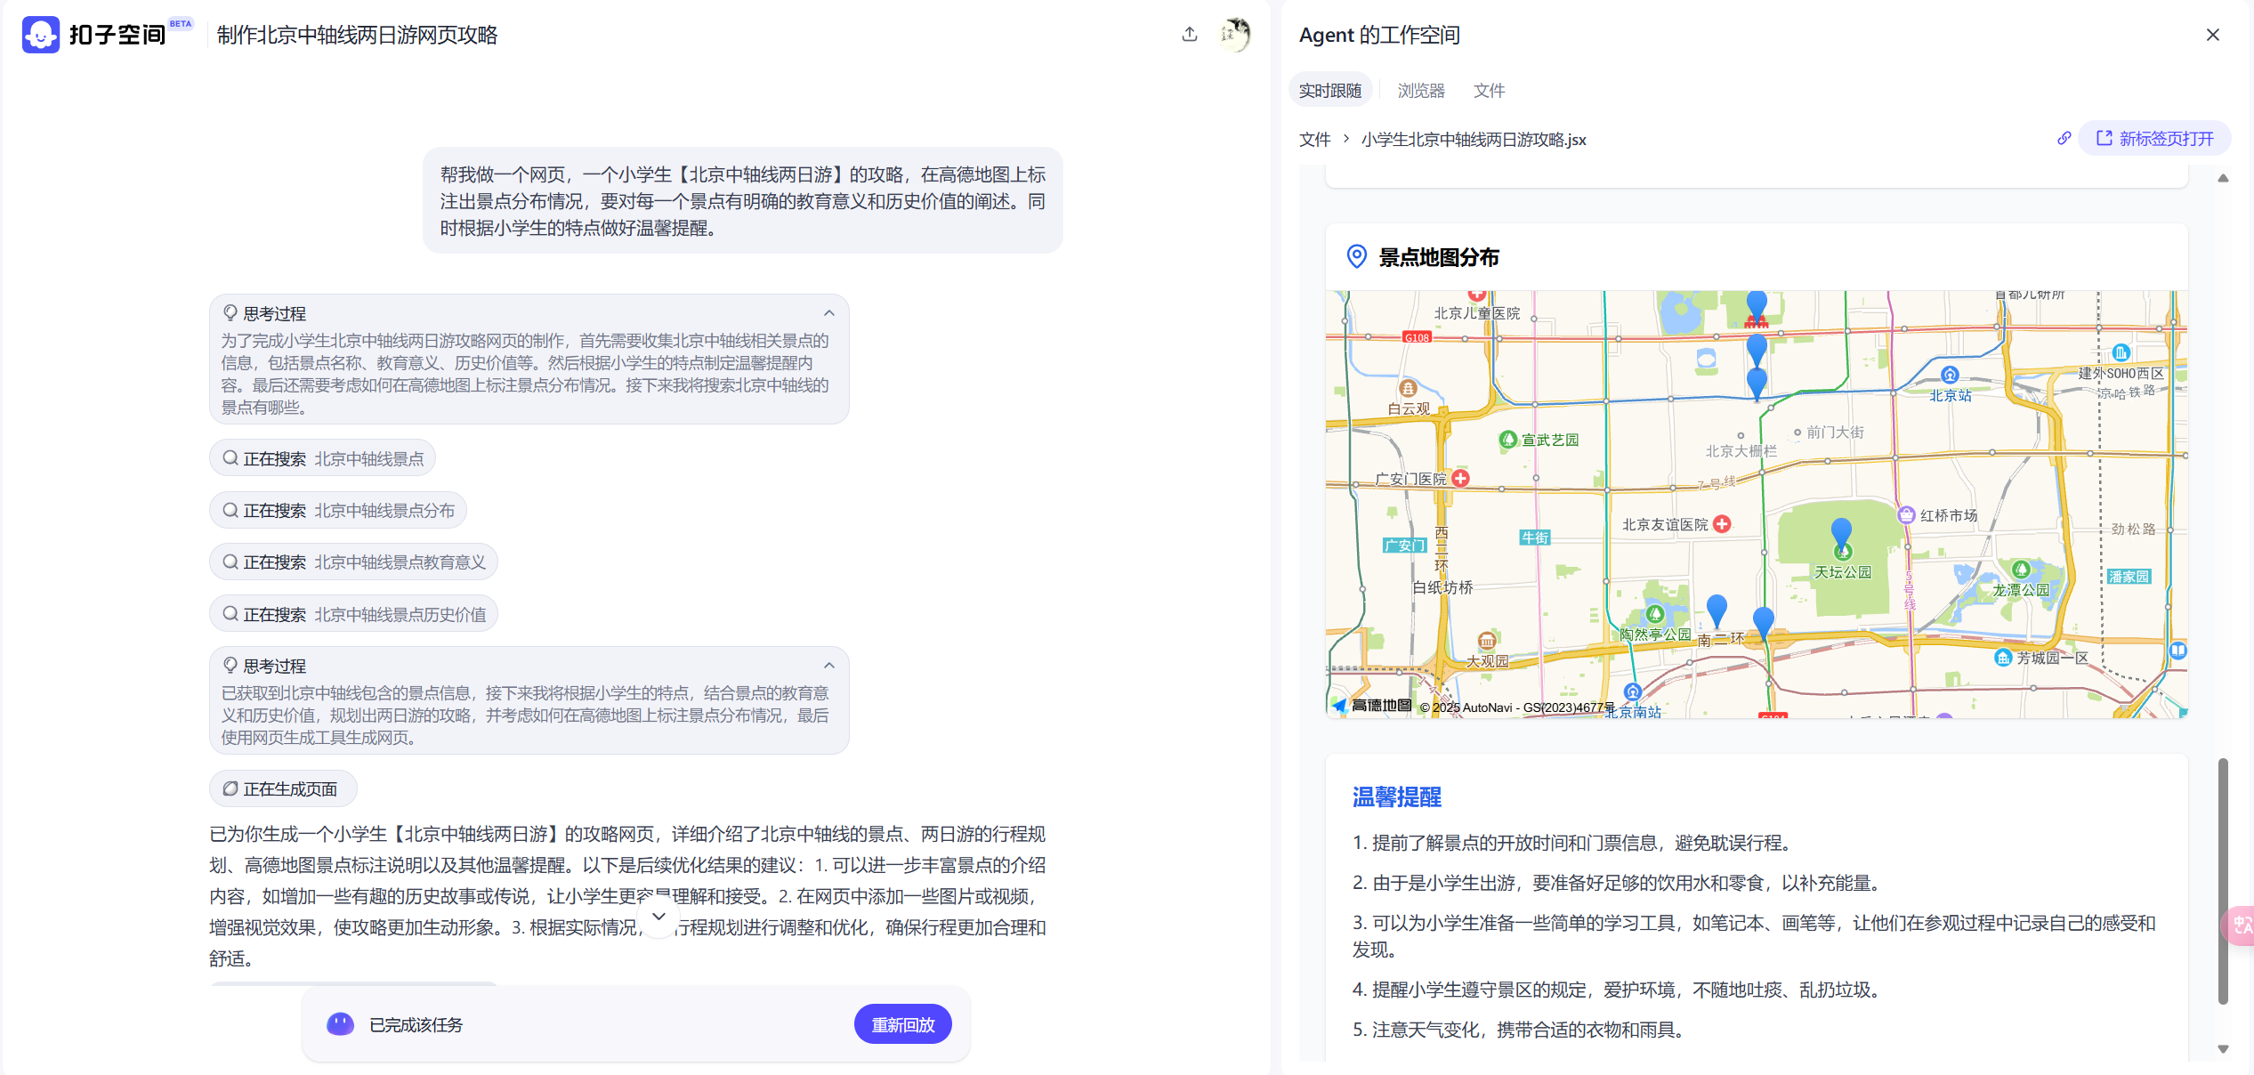The height and width of the screenshot is (1075, 2254).
Task: Click the location pin icon beside 景点地图分布
Action: click(1357, 257)
